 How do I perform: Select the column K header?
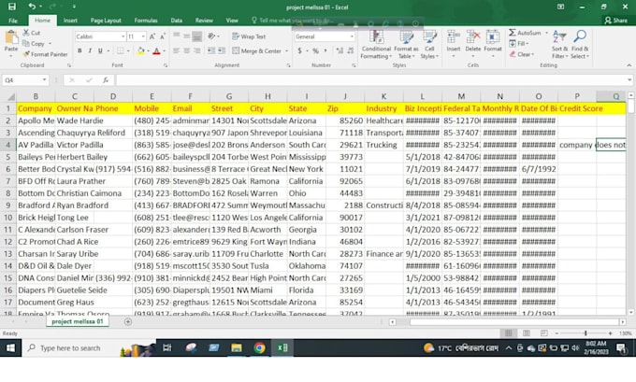point(383,96)
